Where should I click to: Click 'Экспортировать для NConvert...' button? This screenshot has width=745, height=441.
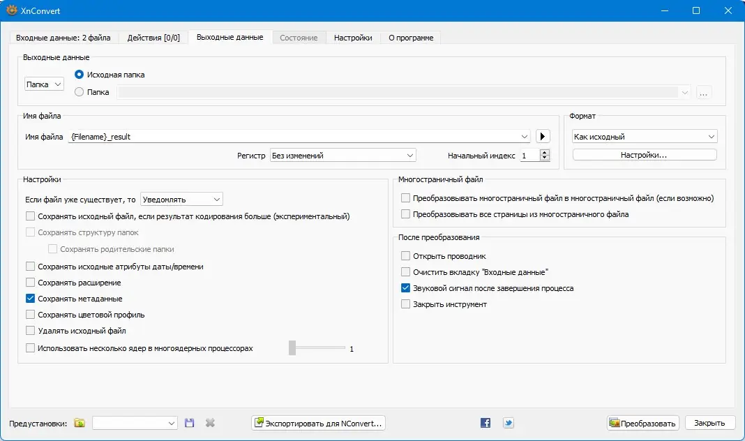[318, 423]
